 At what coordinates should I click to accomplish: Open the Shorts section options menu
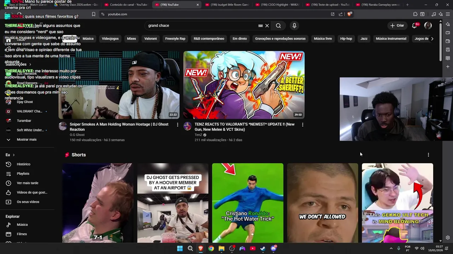pos(428,155)
